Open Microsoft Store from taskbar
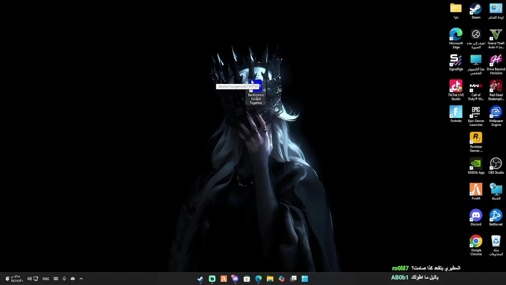 pos(247,279)
